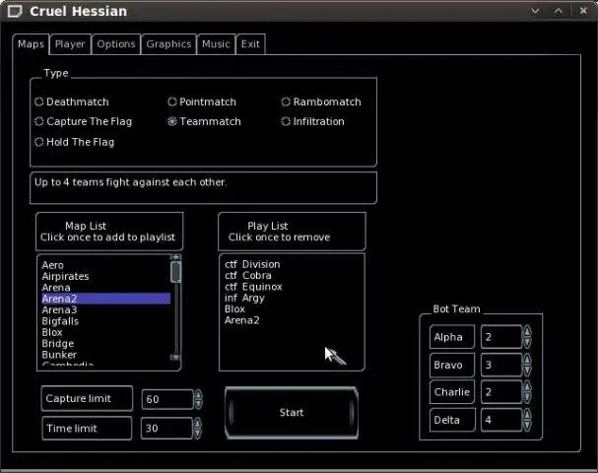Decrease Delta bot team count

(527, 426)
